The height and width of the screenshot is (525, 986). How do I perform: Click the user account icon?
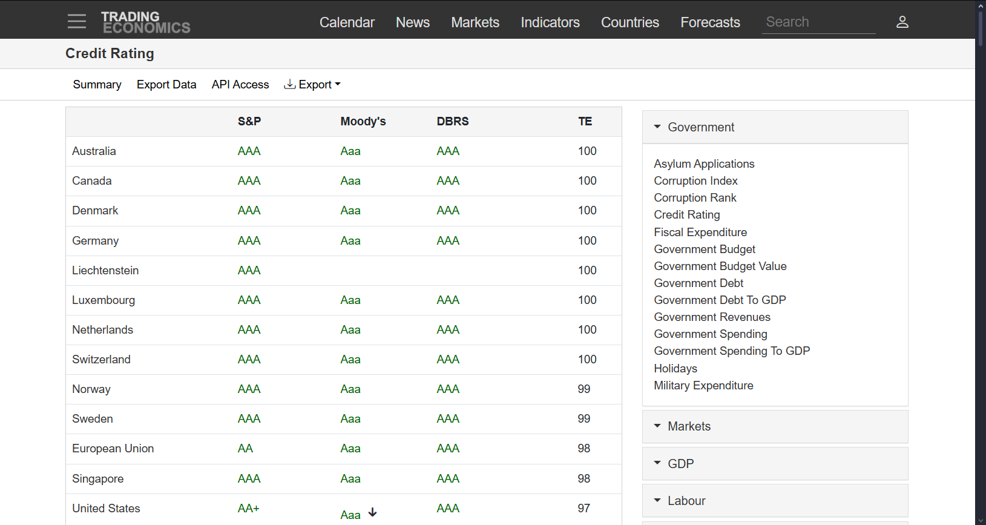[x=902, y=22]
